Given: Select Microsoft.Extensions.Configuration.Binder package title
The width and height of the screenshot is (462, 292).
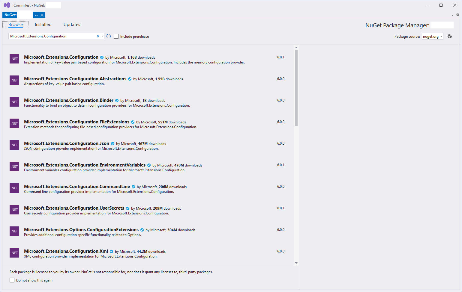Looking at the screenshot, I should click(x=69, y=100).
